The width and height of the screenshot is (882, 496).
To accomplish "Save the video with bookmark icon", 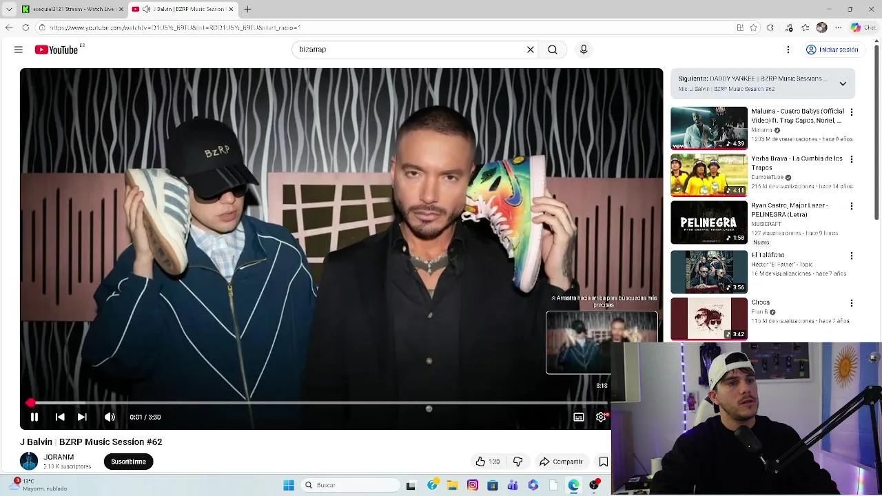I will pos(603,462).
